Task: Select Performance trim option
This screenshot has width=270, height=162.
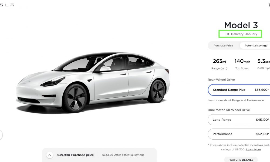Action: pyautogui.click(x=239, y=134)
